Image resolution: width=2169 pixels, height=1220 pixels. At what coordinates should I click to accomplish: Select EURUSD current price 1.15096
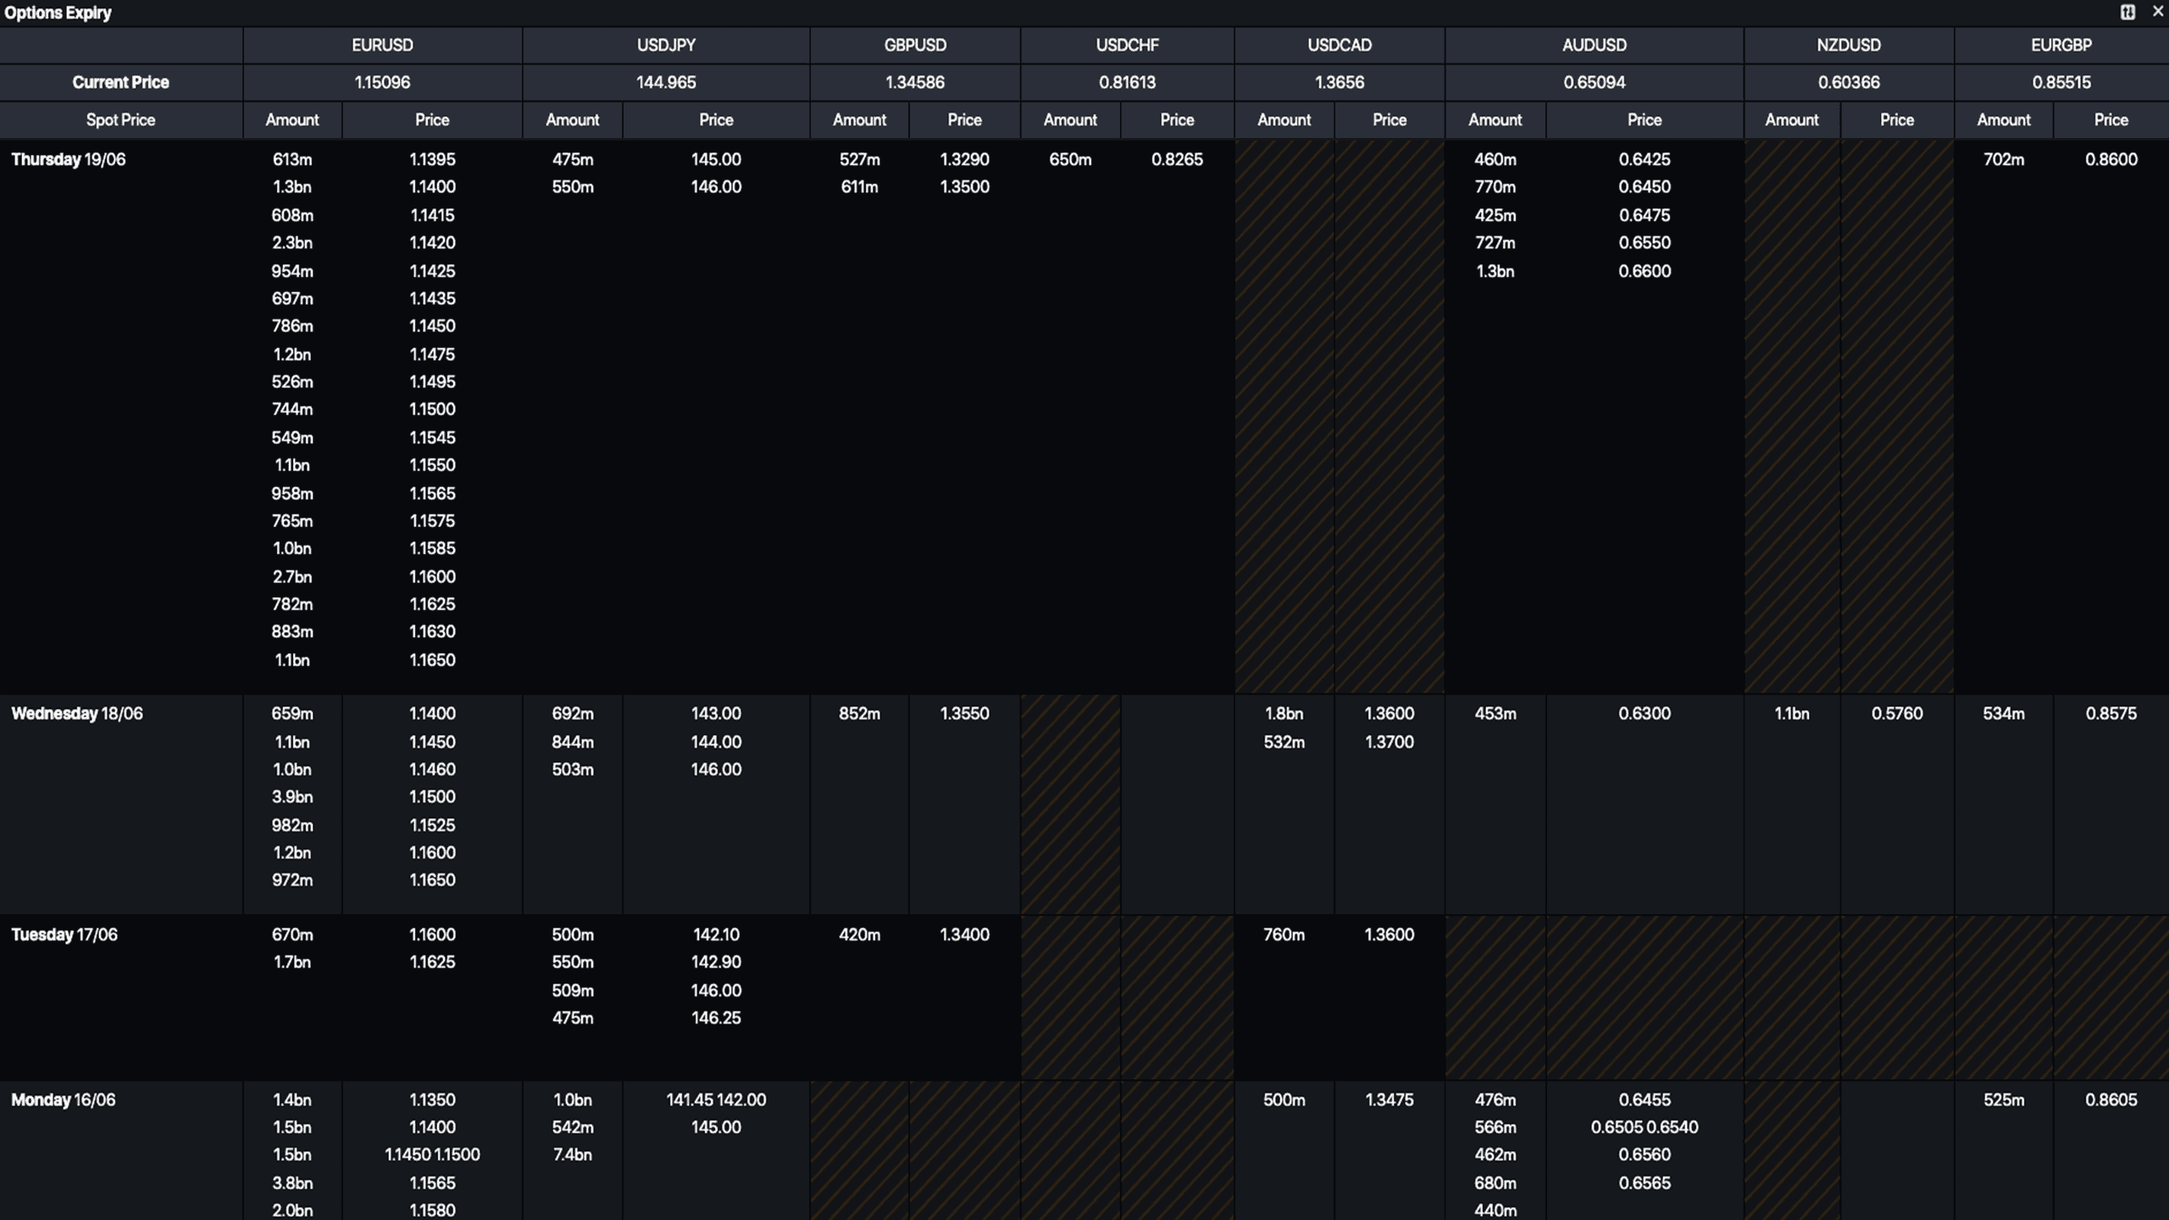(x=382, y=82)
